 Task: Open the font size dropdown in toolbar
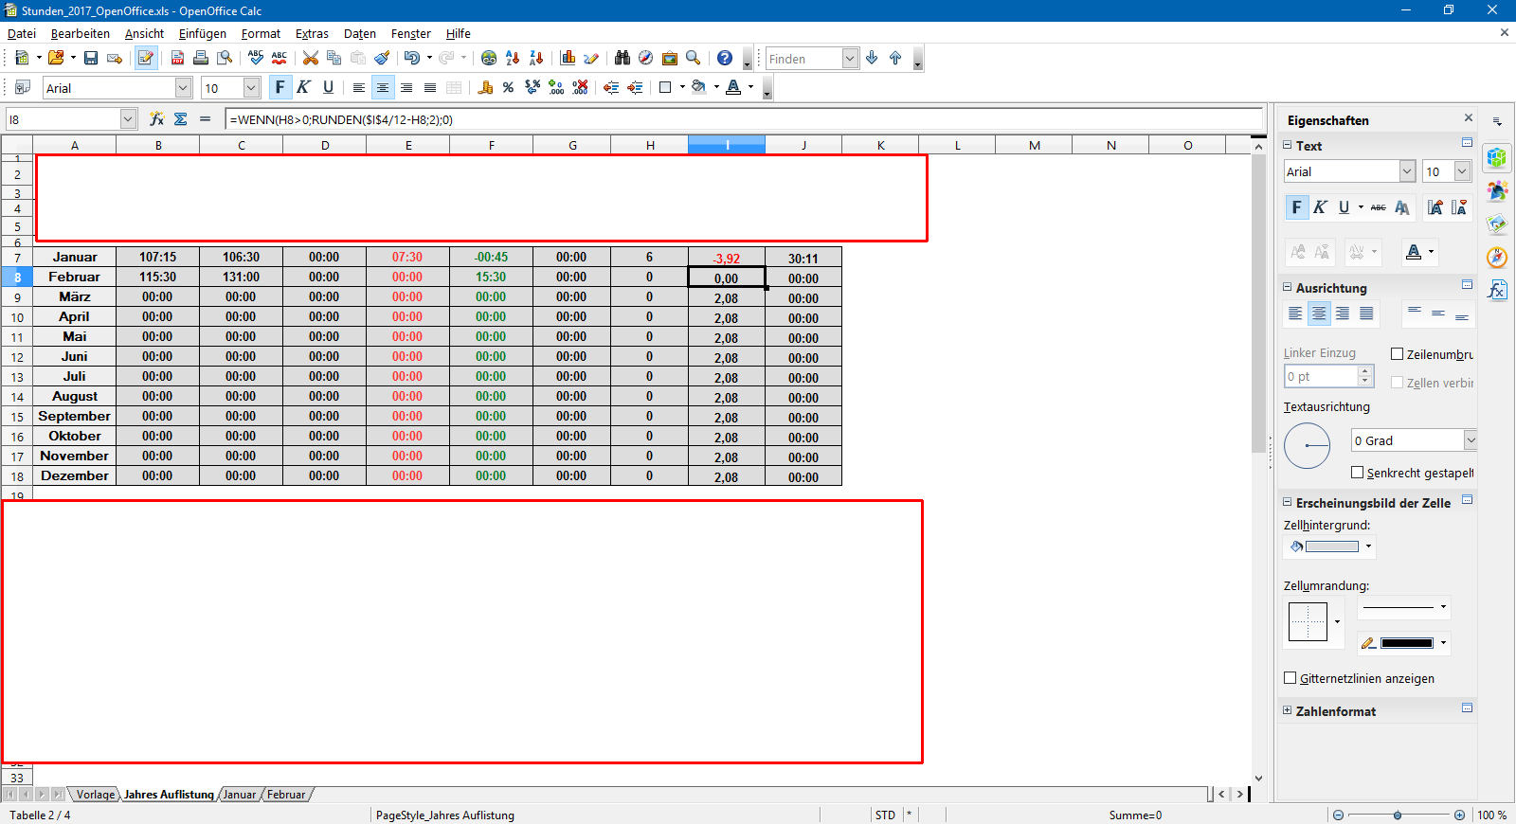click(251, 88)
